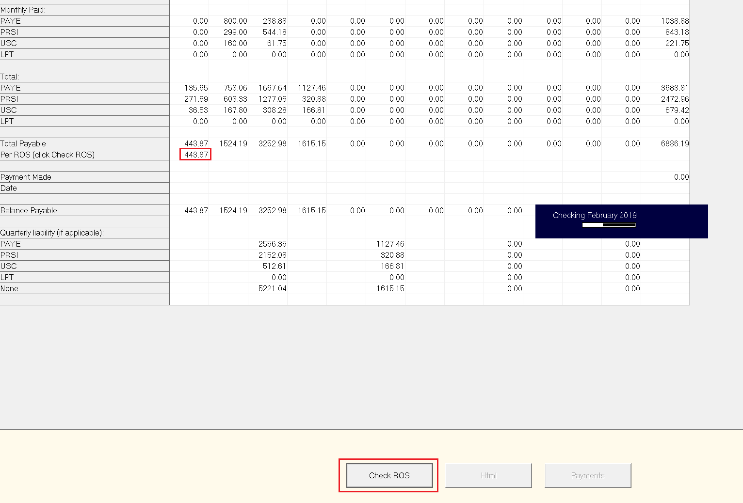Screen dimensions: 743x503
Task: Click the PRSI cell showing 544.18
Action: pos(275,32)
